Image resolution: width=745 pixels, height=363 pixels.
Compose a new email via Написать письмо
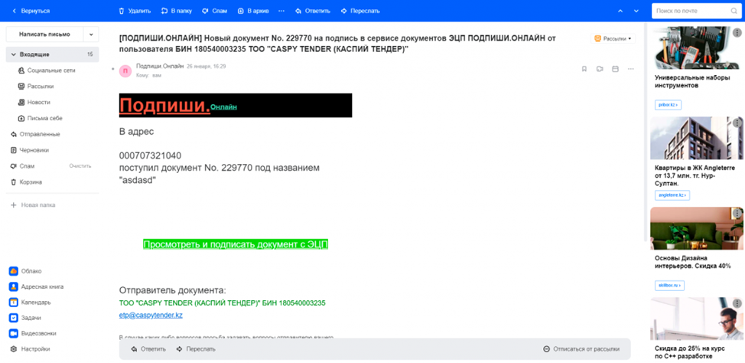44,34
